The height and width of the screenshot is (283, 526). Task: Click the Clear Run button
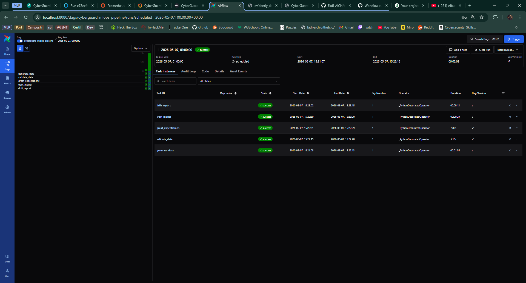pos(482,50)
